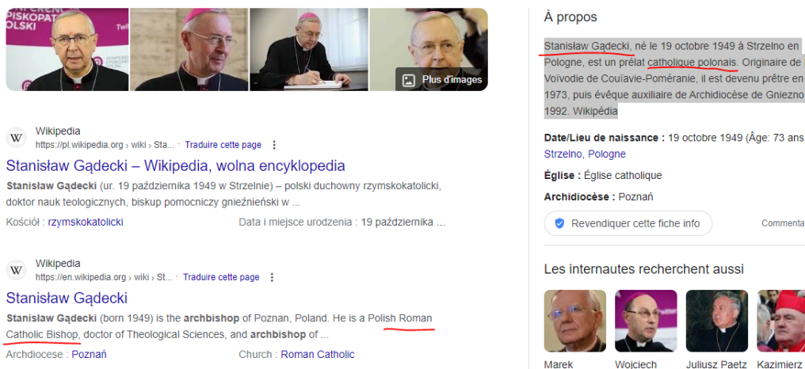Click the English Wikipedia result's favicon
The height and width of the screenshot is (369, 805).
click(17, 270)
